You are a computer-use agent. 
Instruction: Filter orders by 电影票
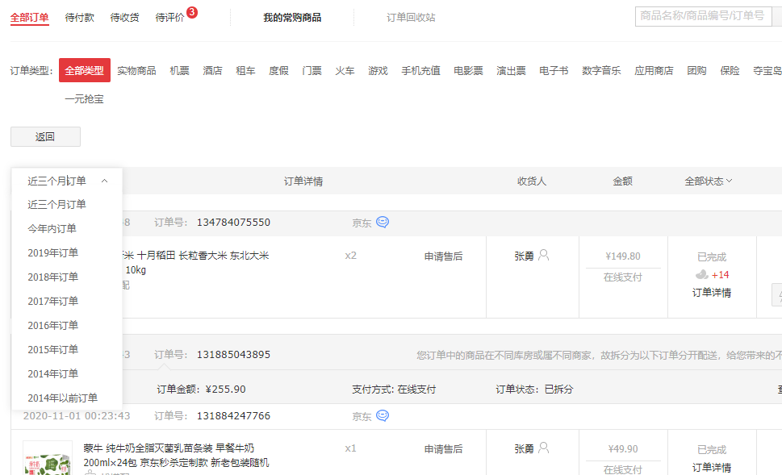(x=468, y=71)
